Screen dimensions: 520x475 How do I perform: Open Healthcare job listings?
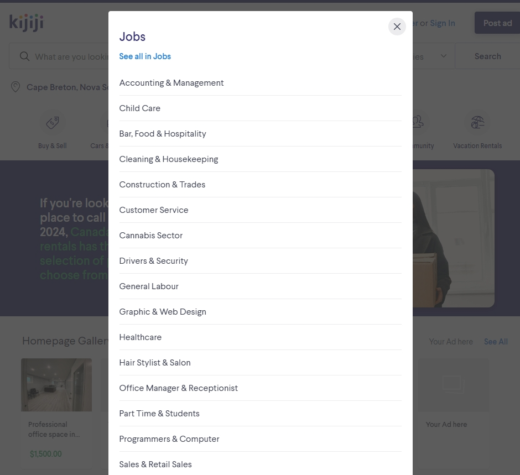click(x=141, y=337)
